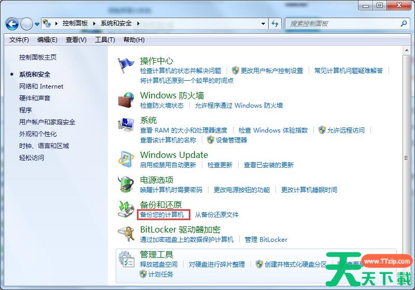
Task: Open the 查看(V) menu
Action: click(76, 40)
